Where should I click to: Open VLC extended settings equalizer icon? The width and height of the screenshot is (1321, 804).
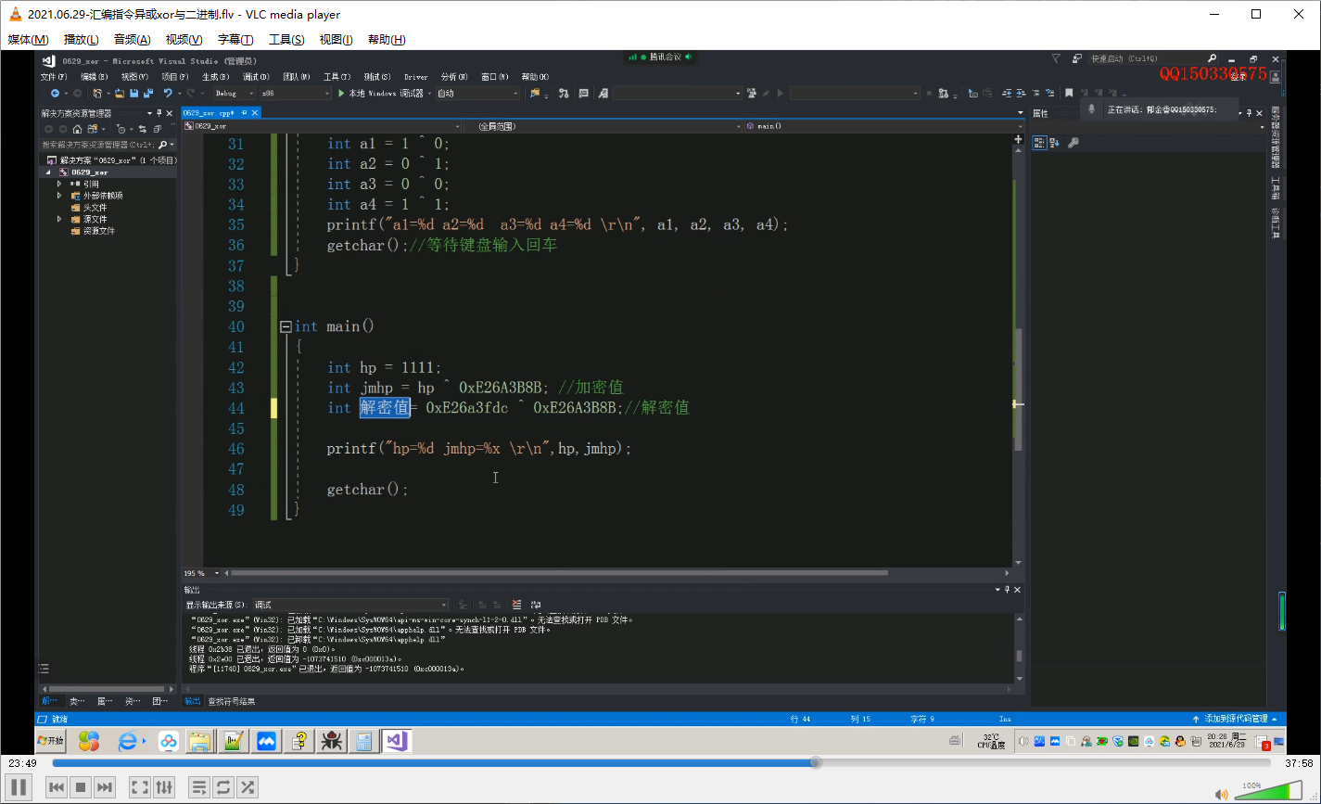(x=164, y=787)
